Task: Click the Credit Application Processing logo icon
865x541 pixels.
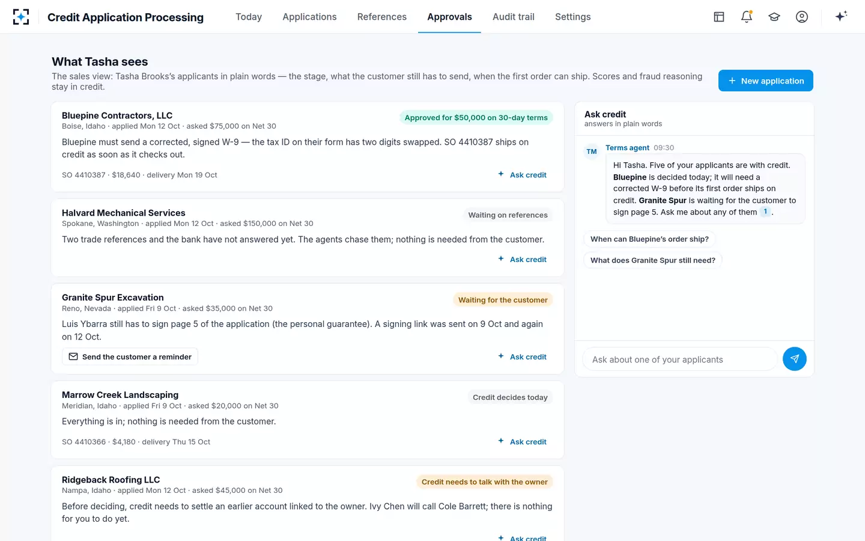Action: (x=21, y=17)
